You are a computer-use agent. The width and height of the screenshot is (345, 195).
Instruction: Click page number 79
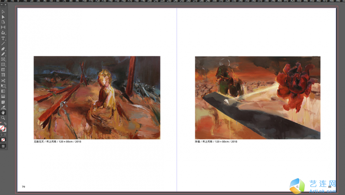click(23, 187)
